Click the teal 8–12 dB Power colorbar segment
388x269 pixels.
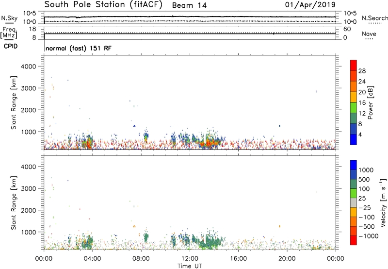pyautogui.click(x=354, y=118)
